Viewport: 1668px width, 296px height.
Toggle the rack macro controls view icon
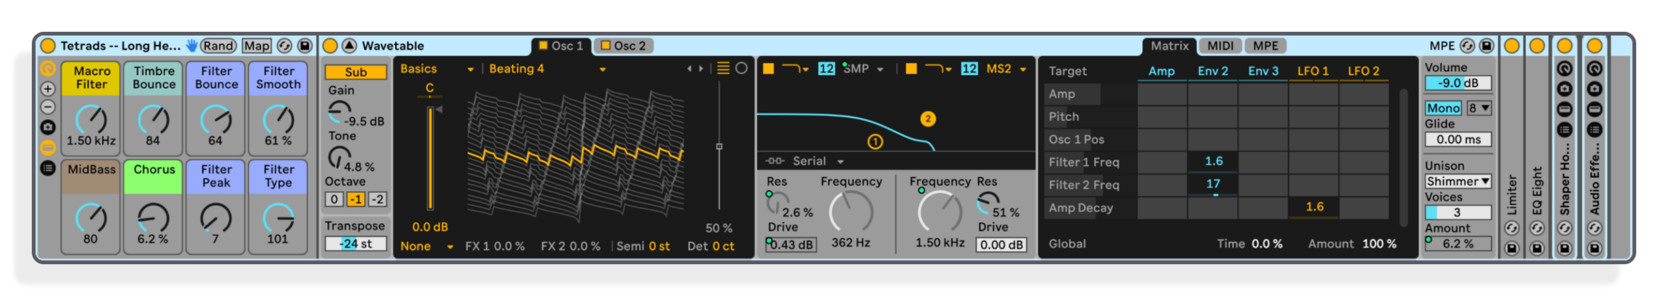[48, 68]
